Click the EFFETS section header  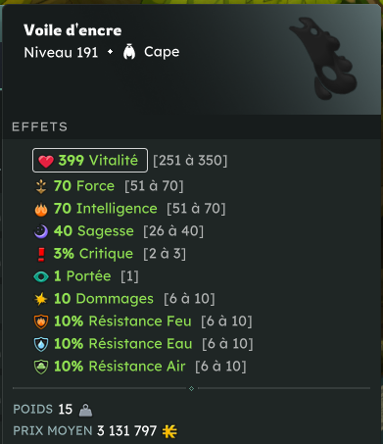[x=40, y=126]
